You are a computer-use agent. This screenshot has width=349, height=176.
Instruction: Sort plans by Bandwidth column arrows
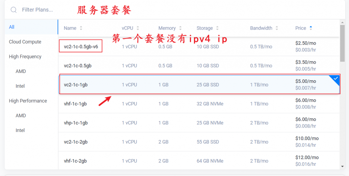pos(277,28)
